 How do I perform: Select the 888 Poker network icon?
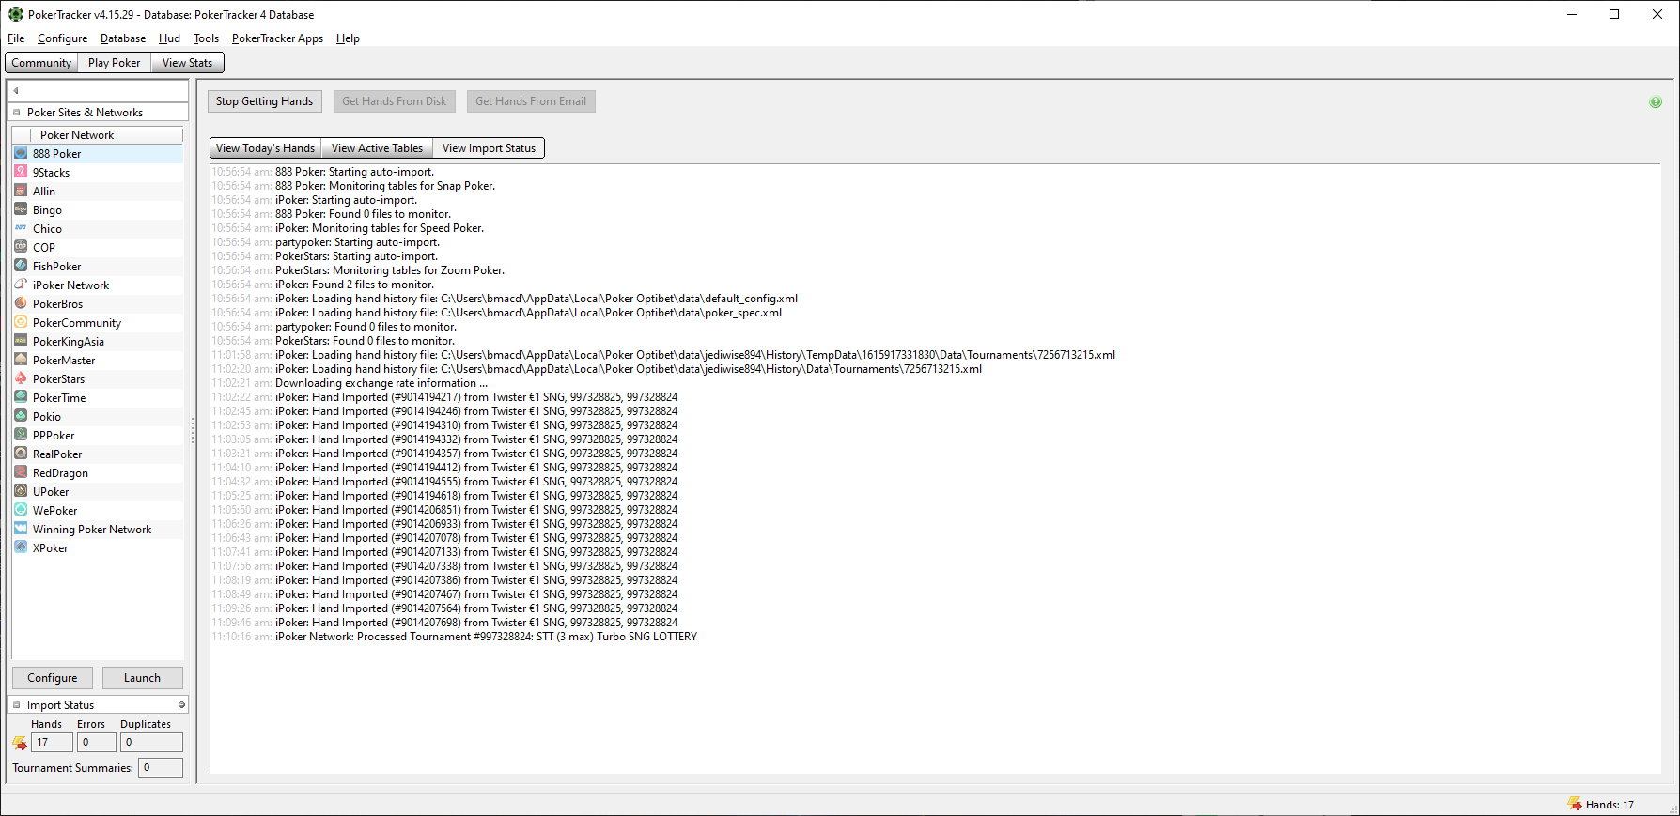pos(21,153)
